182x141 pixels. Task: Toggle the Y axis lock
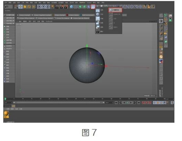point(44,7)
